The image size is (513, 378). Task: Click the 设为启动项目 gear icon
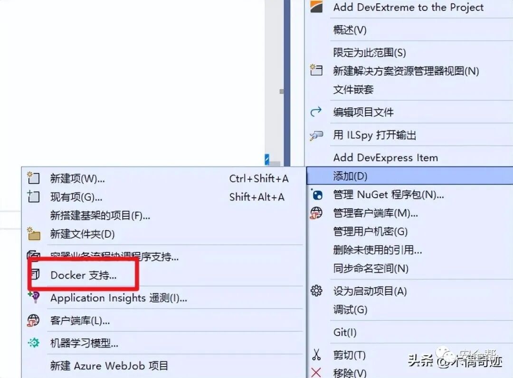coord(316,291)
